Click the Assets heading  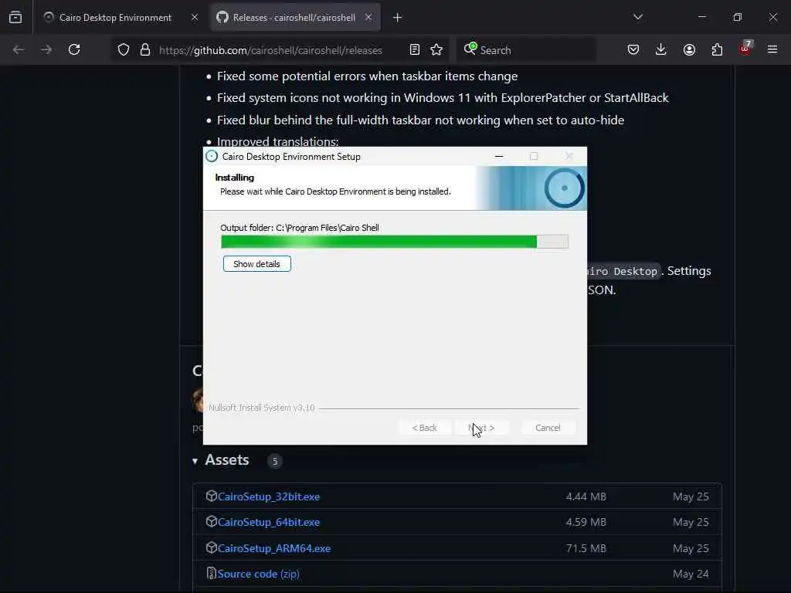click(x=227, y=460)
